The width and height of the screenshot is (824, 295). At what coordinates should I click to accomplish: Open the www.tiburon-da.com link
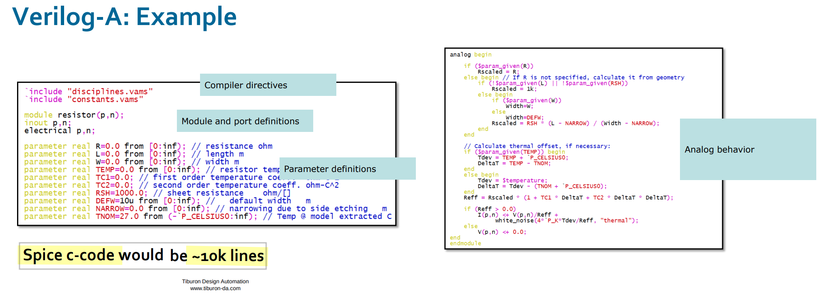[215, 289]
